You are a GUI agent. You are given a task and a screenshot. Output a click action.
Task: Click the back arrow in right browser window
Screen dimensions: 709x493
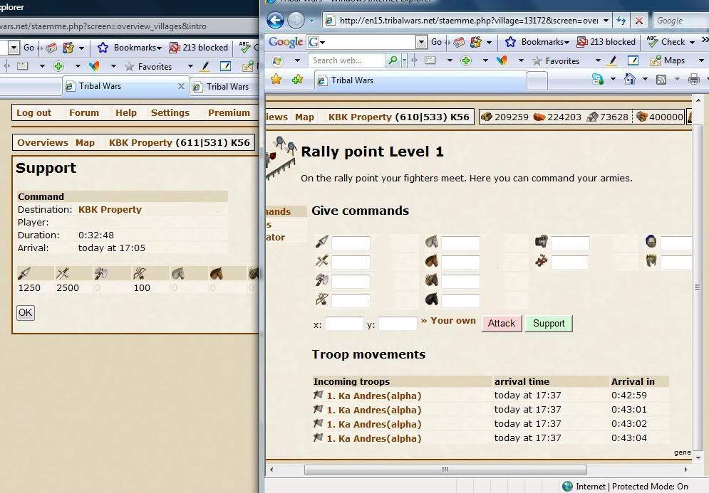tap(275, 21)
